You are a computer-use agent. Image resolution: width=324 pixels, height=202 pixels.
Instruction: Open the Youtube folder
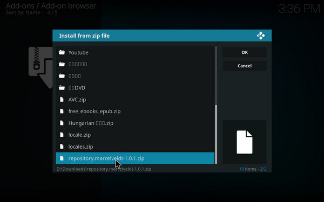(135, 53)
